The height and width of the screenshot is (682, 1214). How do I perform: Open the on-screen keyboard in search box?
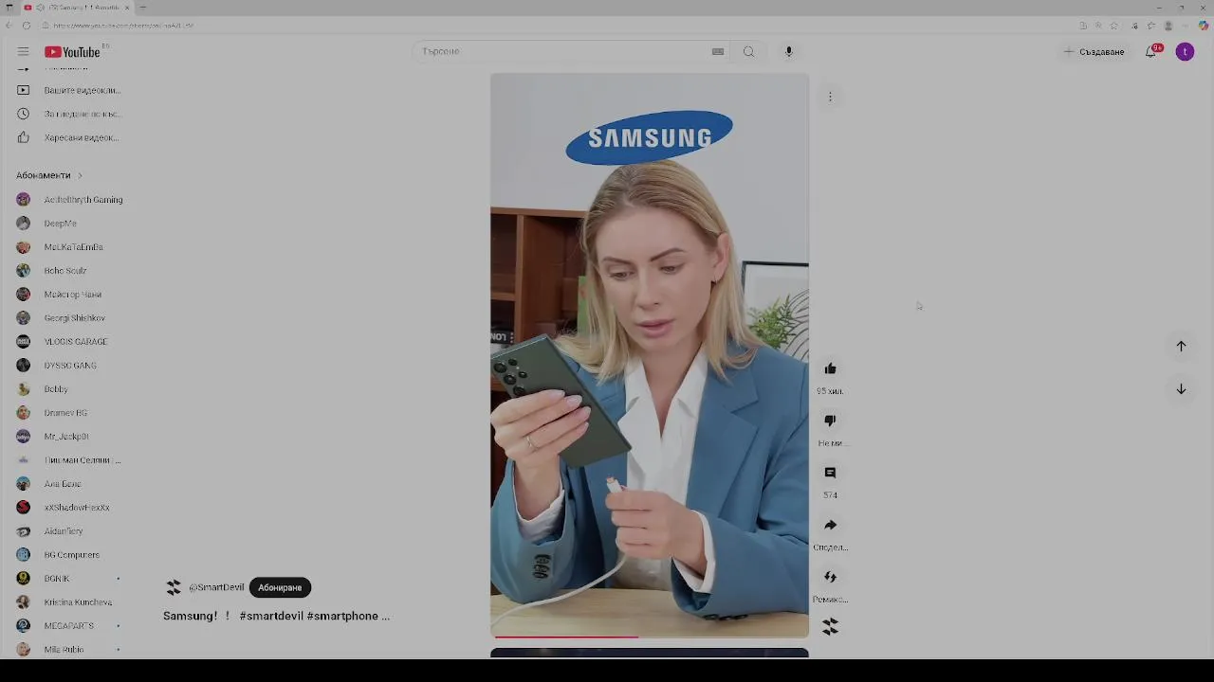click(x=718, y=51)
